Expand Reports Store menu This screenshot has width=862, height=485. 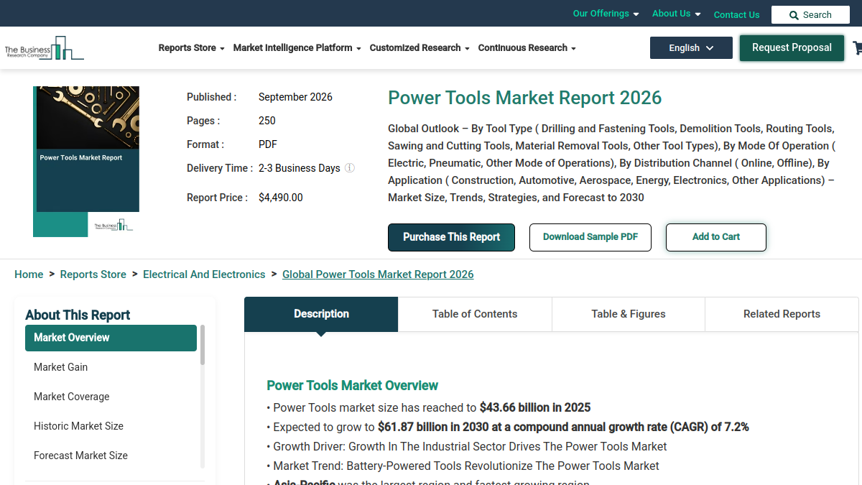point(191,48)
